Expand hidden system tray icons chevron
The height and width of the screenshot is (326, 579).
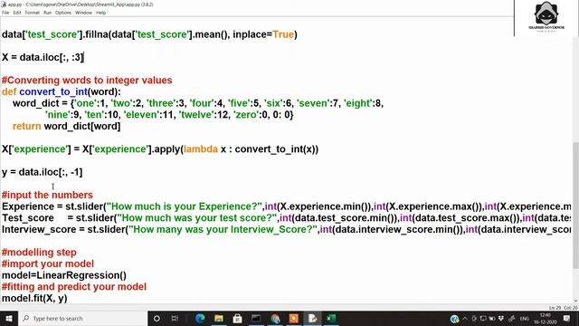click(465, 319)
